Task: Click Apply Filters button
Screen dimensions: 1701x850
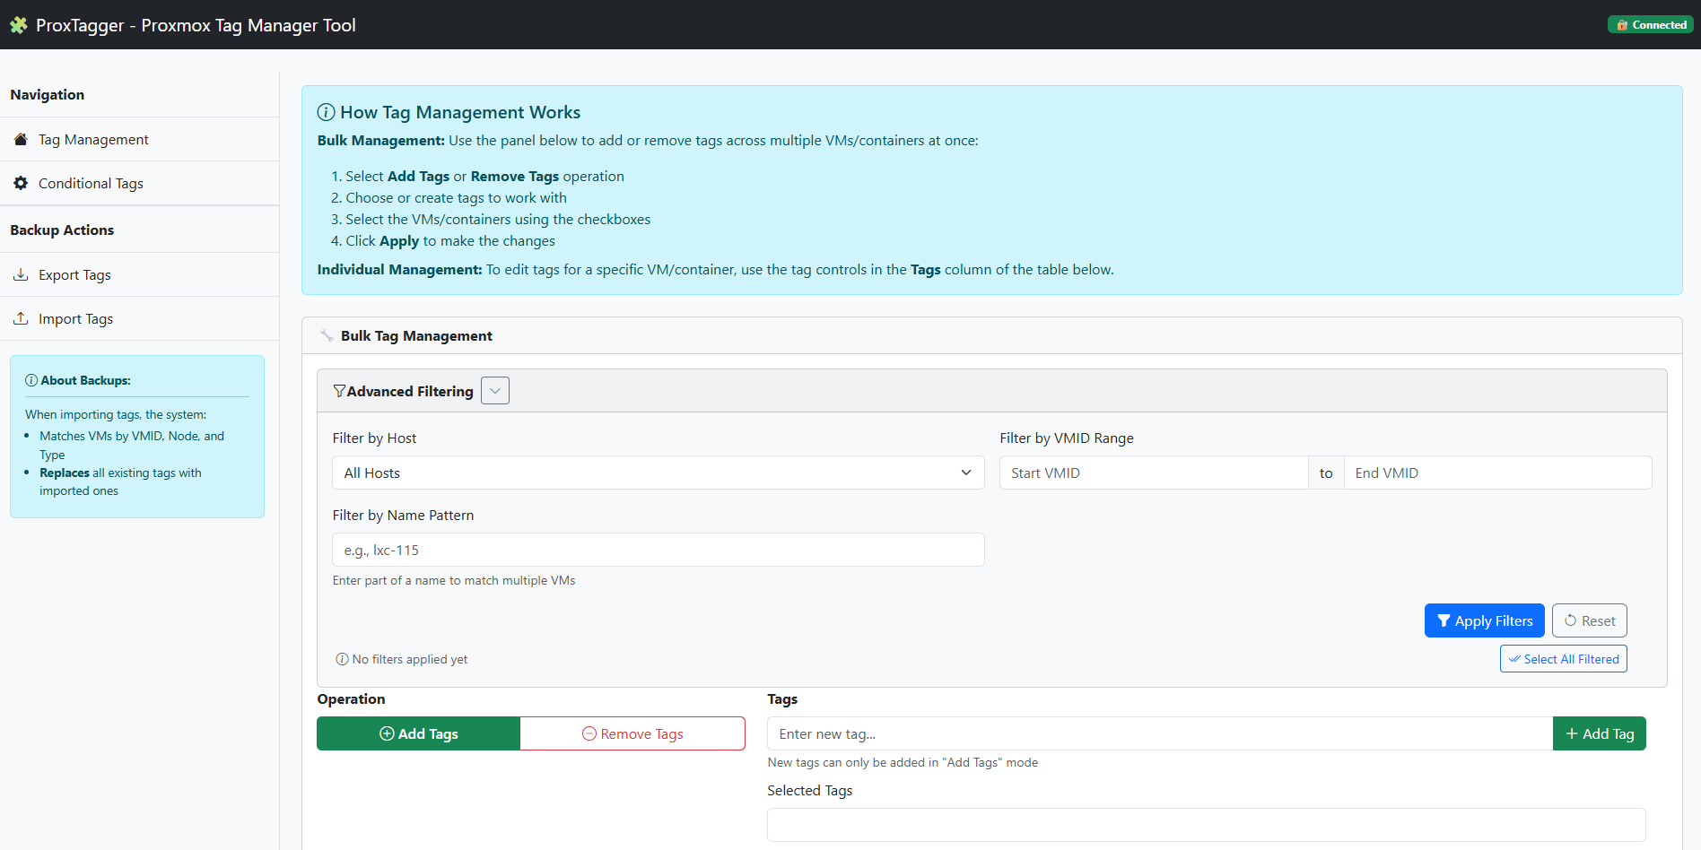Action: (1484, 620)
